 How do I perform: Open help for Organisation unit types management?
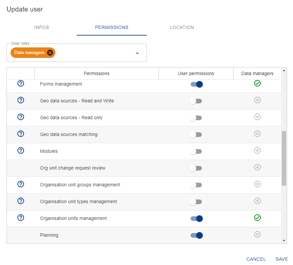[x=21, y=201]
